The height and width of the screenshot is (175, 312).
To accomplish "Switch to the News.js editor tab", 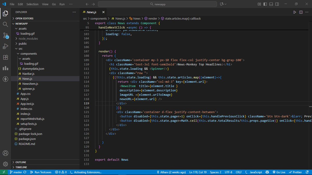I will (x=92, y=12).
